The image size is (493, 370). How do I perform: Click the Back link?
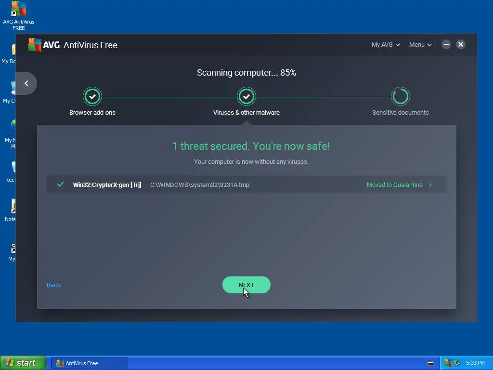[x=53, y=285]
